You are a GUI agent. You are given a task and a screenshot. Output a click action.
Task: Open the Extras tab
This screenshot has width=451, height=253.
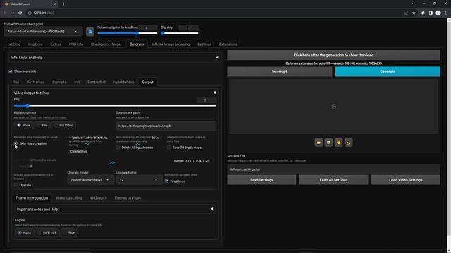pyautogui.click(x=56, y=44)
